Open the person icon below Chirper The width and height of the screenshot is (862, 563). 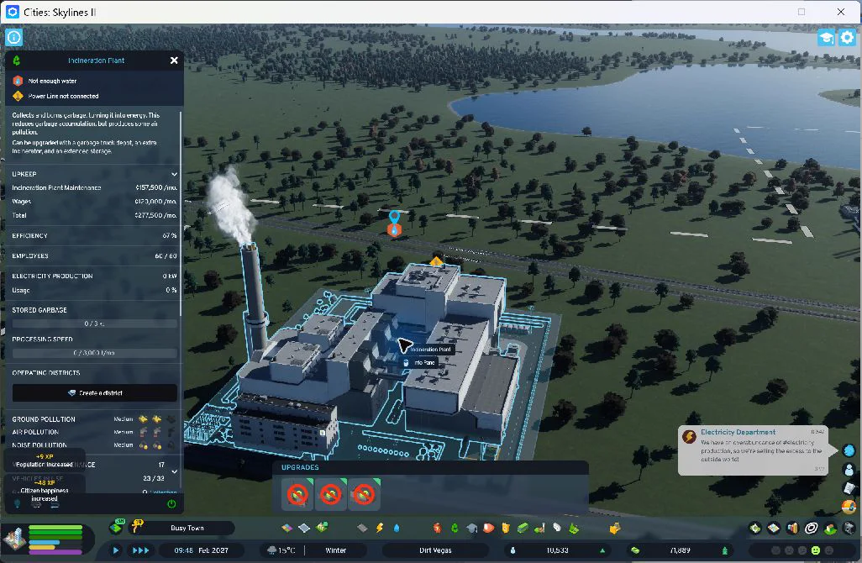click(849, 470)
